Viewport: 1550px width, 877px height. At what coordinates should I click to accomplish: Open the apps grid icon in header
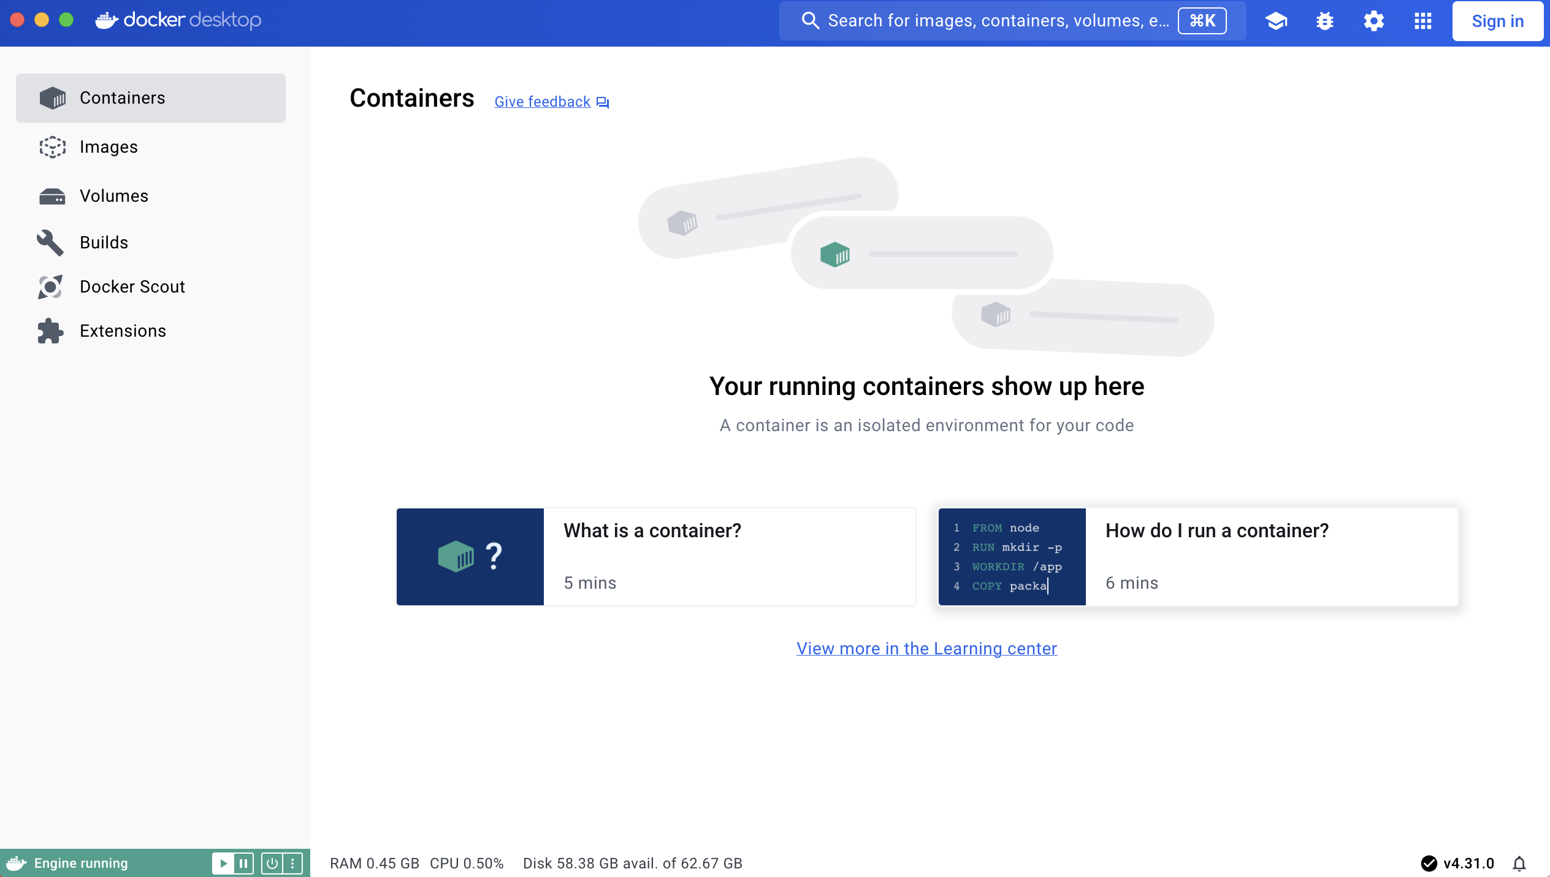tap(1423, 21)
